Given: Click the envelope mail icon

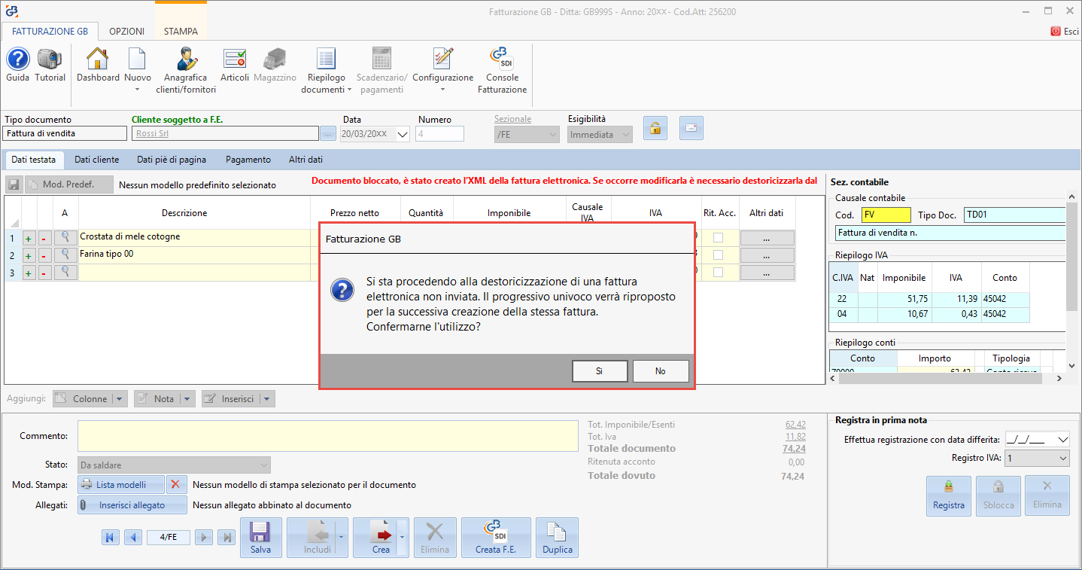Looking at the screenshot, I should [691, 128].
